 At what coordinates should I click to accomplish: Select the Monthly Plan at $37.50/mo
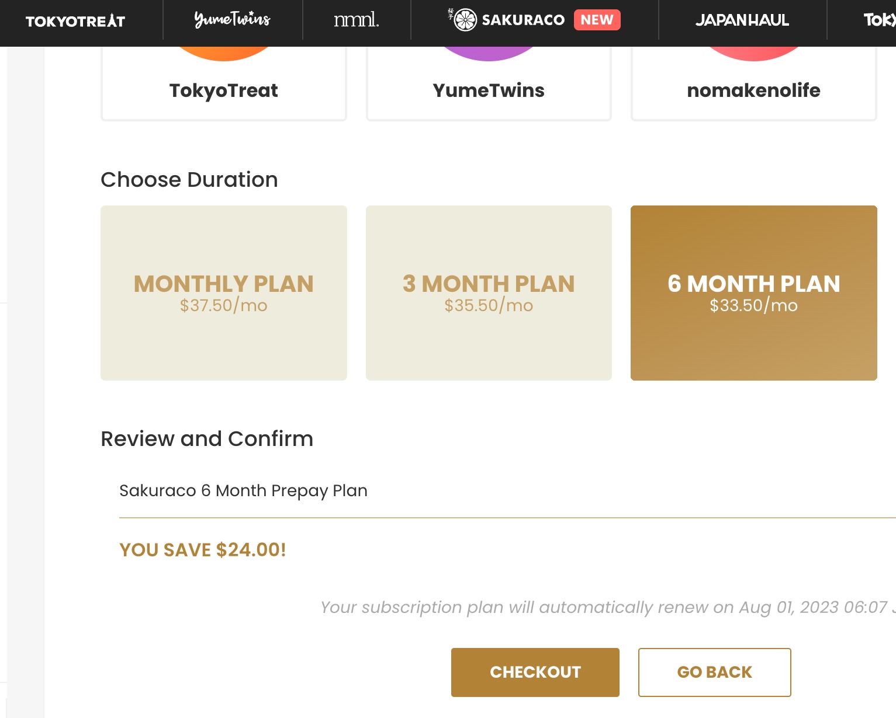pos(224,292)
